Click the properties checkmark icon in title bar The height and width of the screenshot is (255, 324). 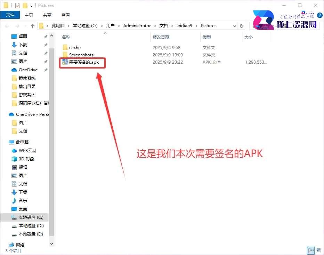pyautogui.click(x=17, y=5)
